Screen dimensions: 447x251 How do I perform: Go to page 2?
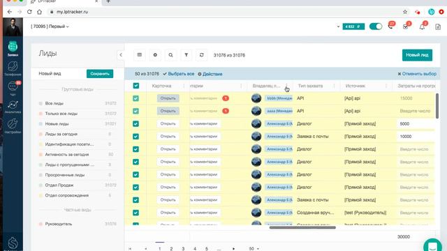click(x=171, y=249)
